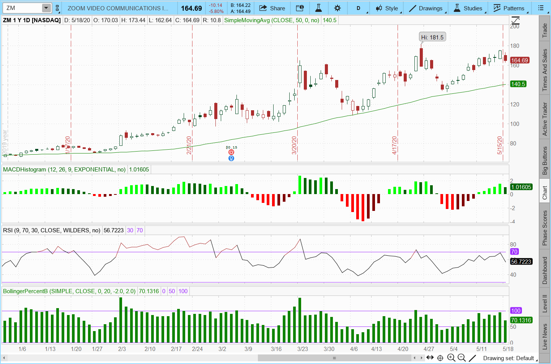Screen dimensions: 551x364
Task: Toggle the list menu icon at top right
Action: coord(541,8)
